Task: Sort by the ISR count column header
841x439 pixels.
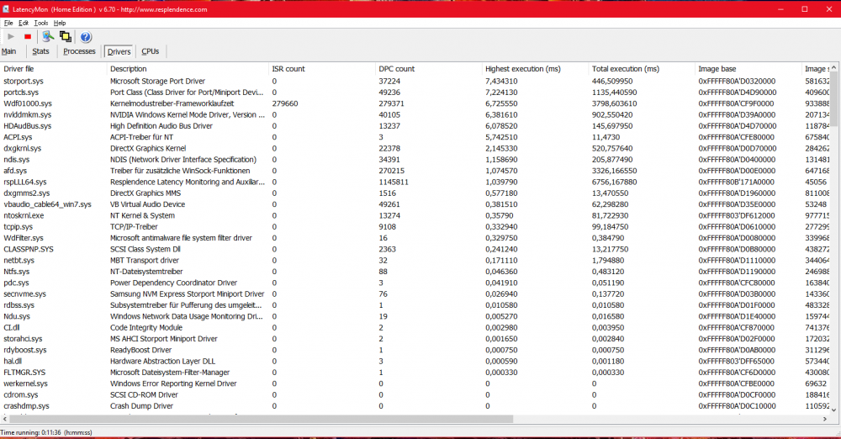Action: tap(322, 69)
